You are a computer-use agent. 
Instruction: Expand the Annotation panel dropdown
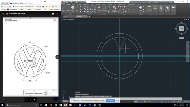104,14
